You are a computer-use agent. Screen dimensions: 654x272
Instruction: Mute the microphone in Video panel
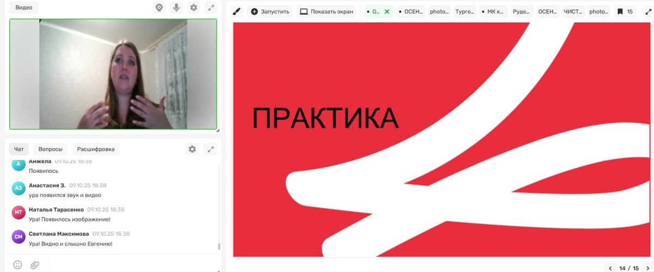pyautogui.click(x=176, y=8)
